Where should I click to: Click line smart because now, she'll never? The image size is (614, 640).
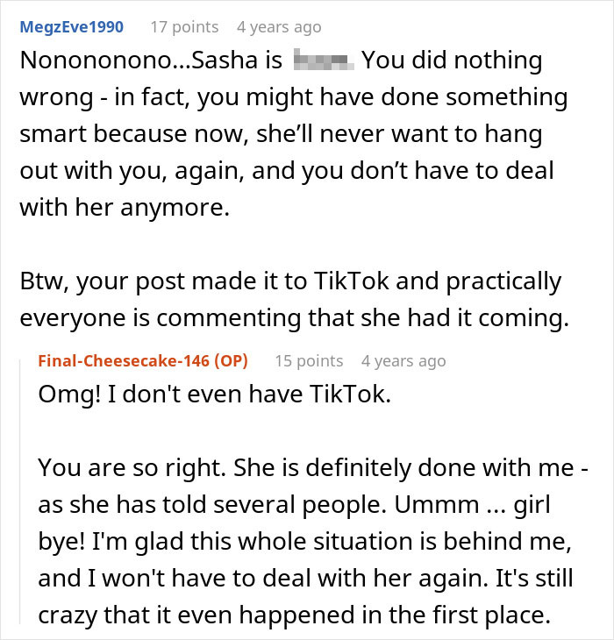pos(281,134)
